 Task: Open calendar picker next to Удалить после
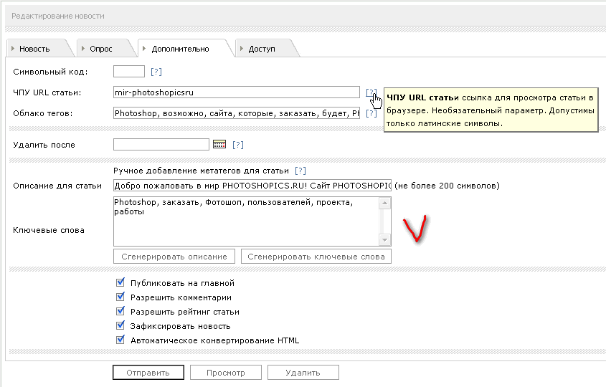coord(220,145)
